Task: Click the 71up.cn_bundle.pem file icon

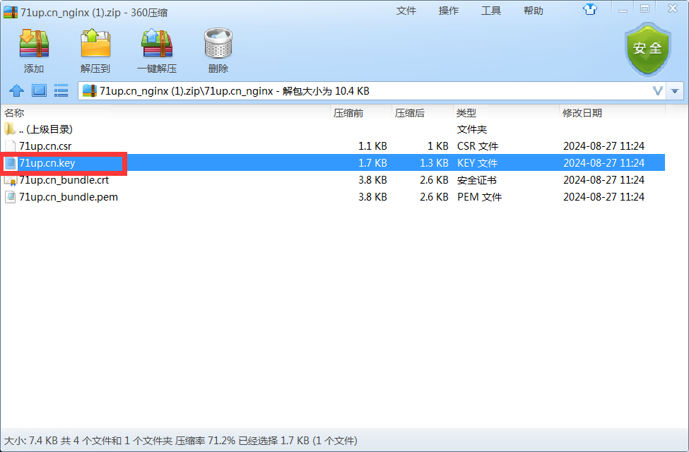Action: click(x=11, y=197)
